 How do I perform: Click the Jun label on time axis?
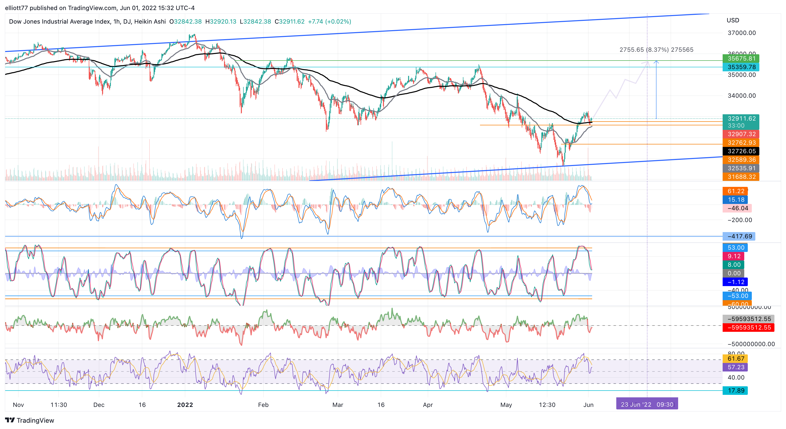point(589,405)
